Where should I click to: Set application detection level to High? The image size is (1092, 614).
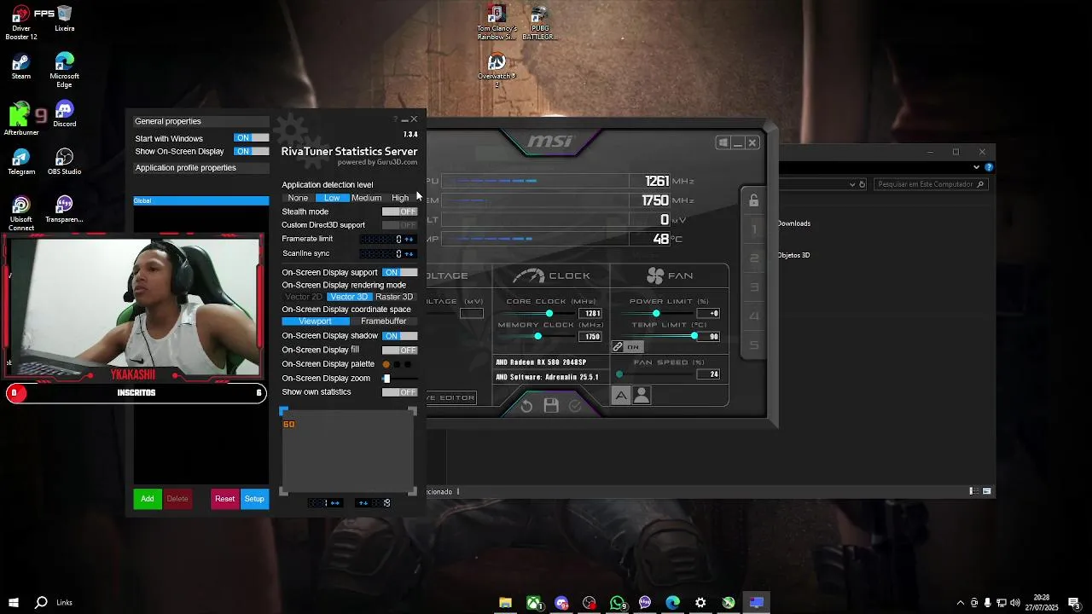[x=400, y=198]
